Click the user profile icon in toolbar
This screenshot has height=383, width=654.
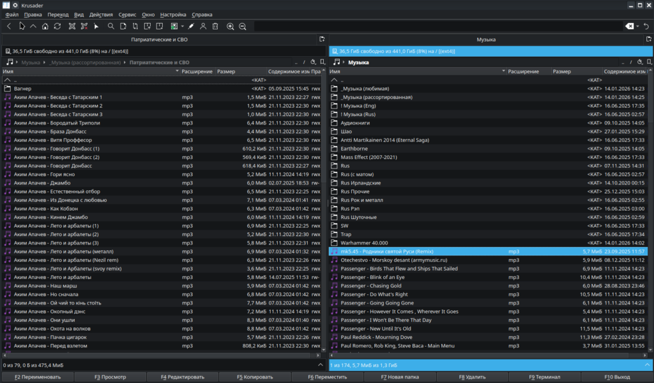click(x=203, y=26)
